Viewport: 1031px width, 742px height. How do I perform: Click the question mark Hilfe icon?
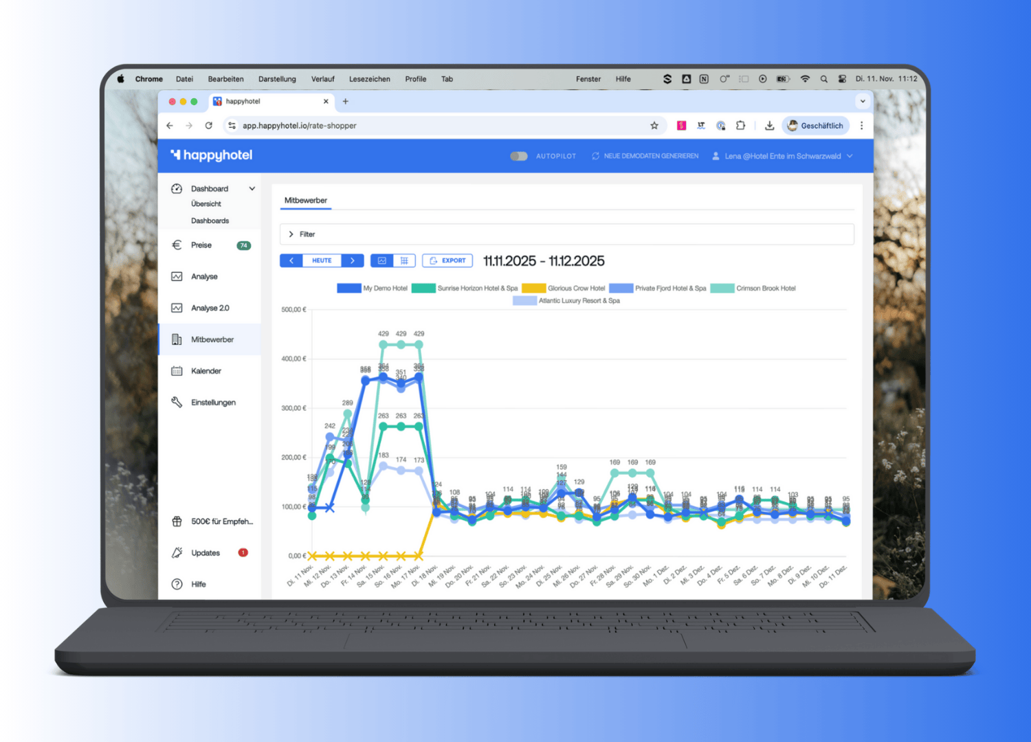177,585
